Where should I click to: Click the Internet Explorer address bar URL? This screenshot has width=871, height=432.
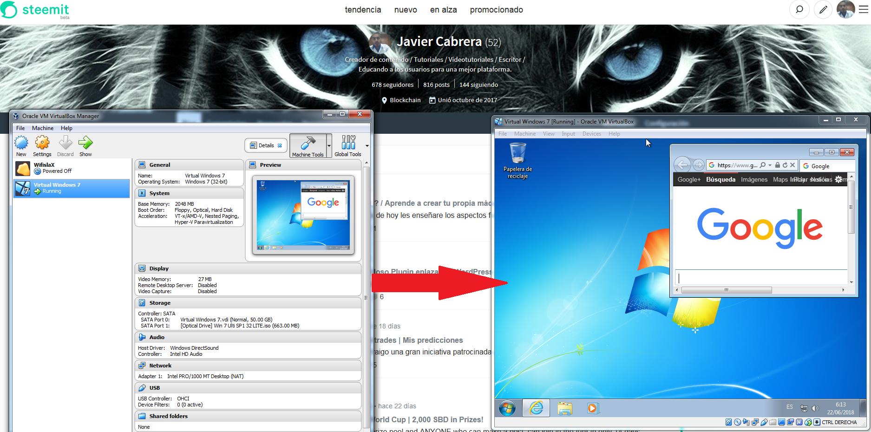click(737, 165)
